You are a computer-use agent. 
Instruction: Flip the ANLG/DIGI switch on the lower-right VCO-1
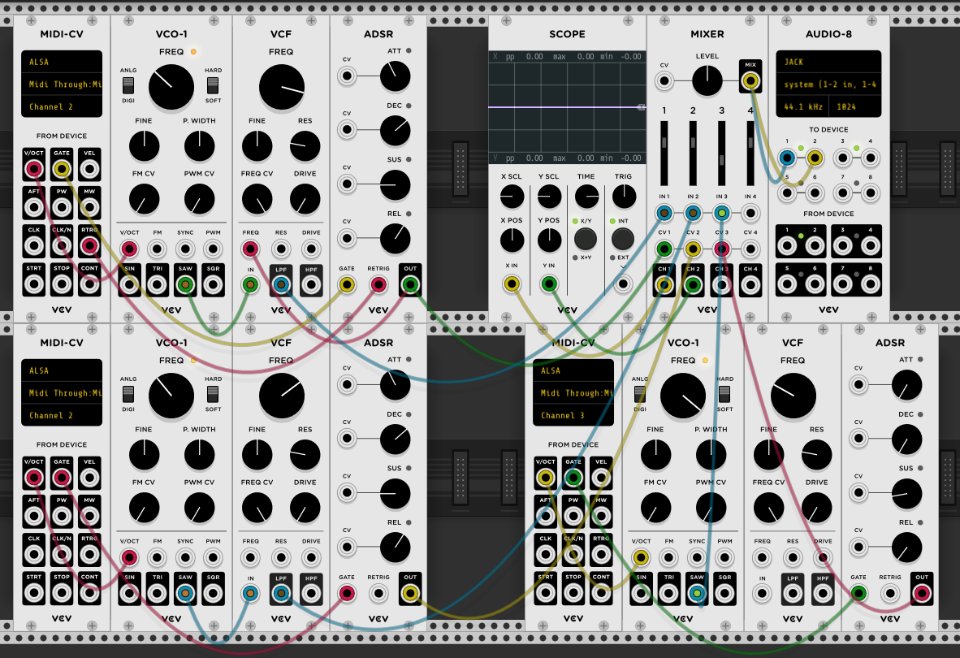(640, 393)
